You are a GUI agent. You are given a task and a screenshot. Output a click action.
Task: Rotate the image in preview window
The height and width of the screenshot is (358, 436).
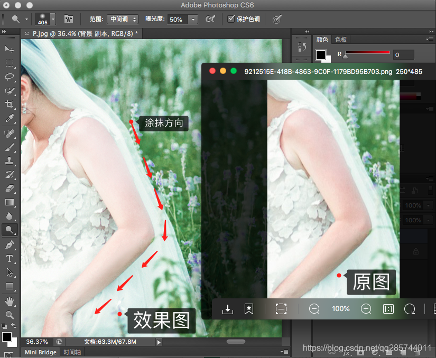(410, 309)
